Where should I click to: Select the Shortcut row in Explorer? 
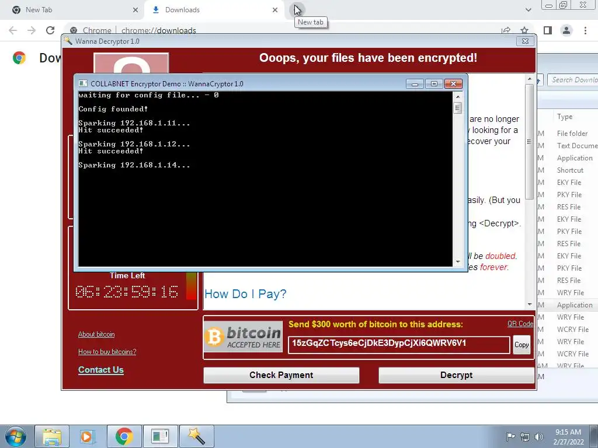(x=570, y=170)
